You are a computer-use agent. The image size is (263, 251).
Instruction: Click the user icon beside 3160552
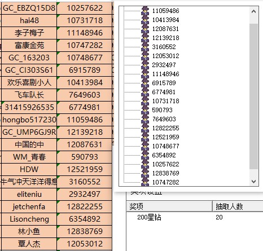pyautogui.click(x=145, y=47)
